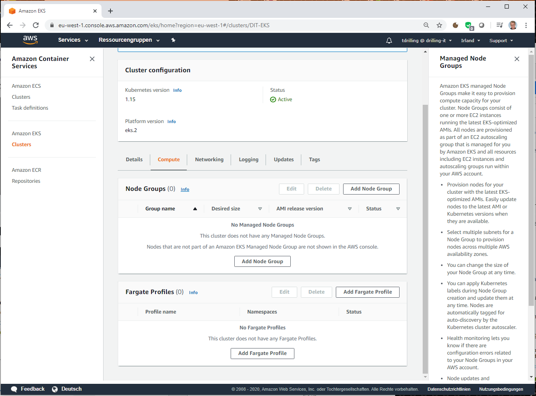Sort Node Groups by Status arrow
Viewport: 536px width, 396px height.
(x=398, y=209)
